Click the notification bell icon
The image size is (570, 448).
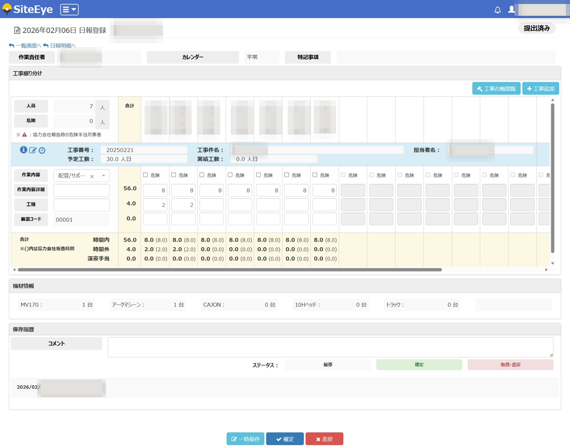(x=497, y=10)
